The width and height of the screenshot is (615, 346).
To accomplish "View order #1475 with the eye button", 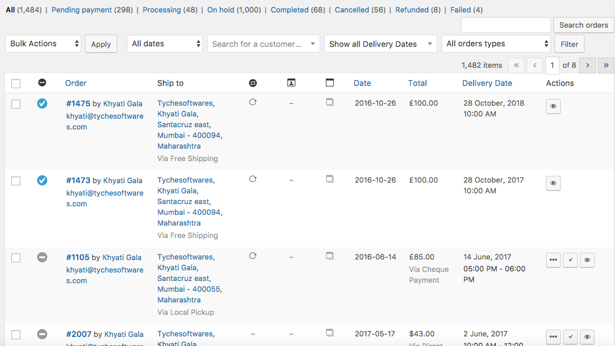I will pyautogui.click(x=553, y=106).
